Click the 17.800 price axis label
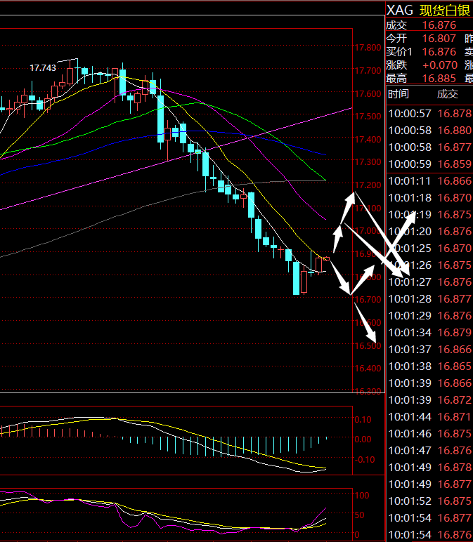The image size is (473, 542). [368, 48]
